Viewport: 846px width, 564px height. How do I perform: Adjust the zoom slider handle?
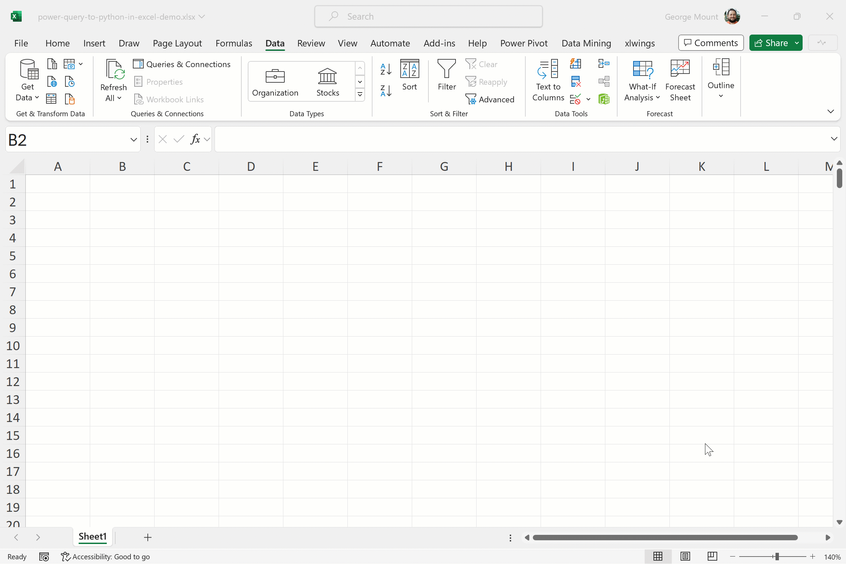pos(777,557)
